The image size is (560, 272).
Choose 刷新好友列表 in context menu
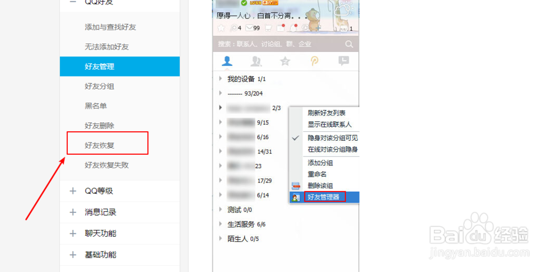tap(324, 113)
